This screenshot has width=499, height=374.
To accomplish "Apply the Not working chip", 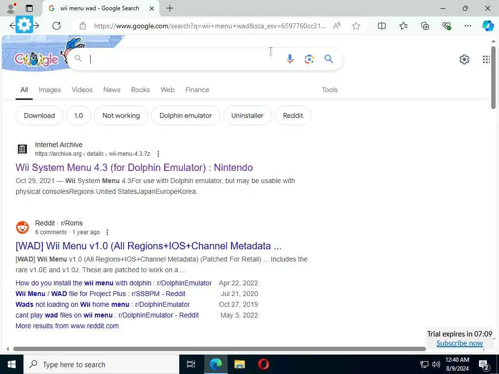I will [121, 115].
